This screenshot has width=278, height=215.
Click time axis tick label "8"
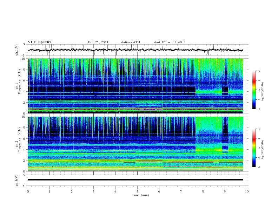coord(203,191)
